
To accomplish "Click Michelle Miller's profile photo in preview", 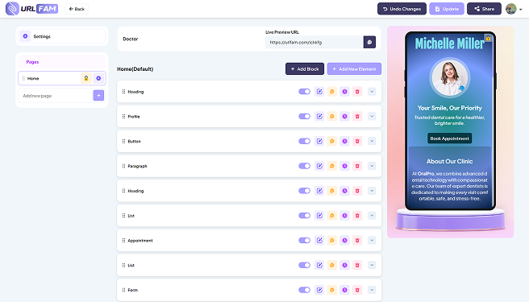I will coord(450,78).
